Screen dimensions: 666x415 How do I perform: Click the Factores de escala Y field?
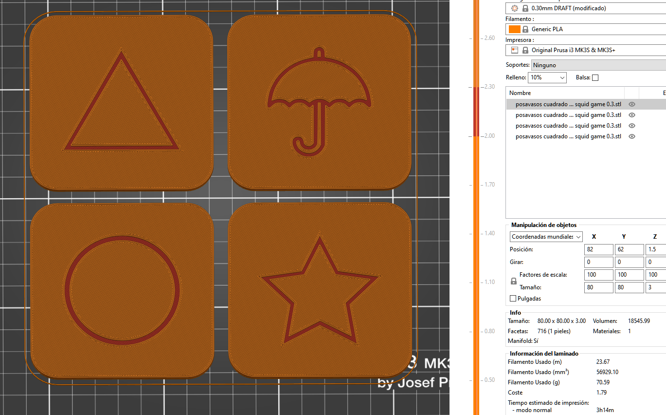tap(629, 275)
